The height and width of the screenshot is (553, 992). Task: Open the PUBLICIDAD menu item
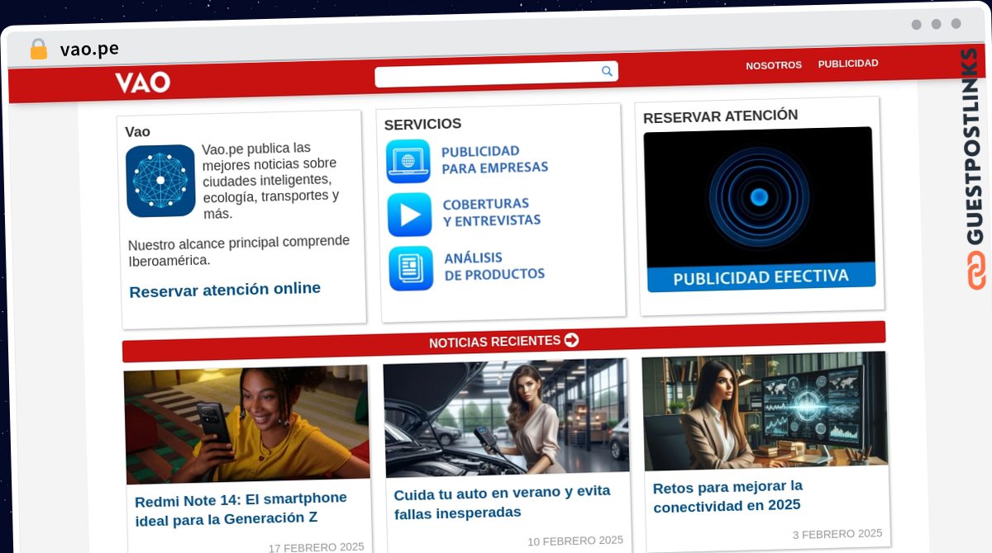point(848,64)
